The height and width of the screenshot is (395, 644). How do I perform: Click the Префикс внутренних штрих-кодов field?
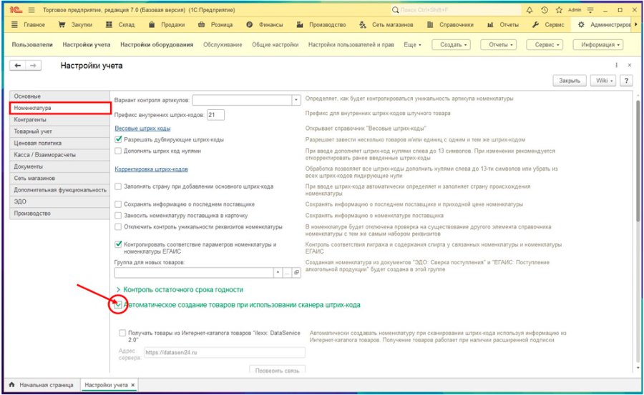pos(215,115)
